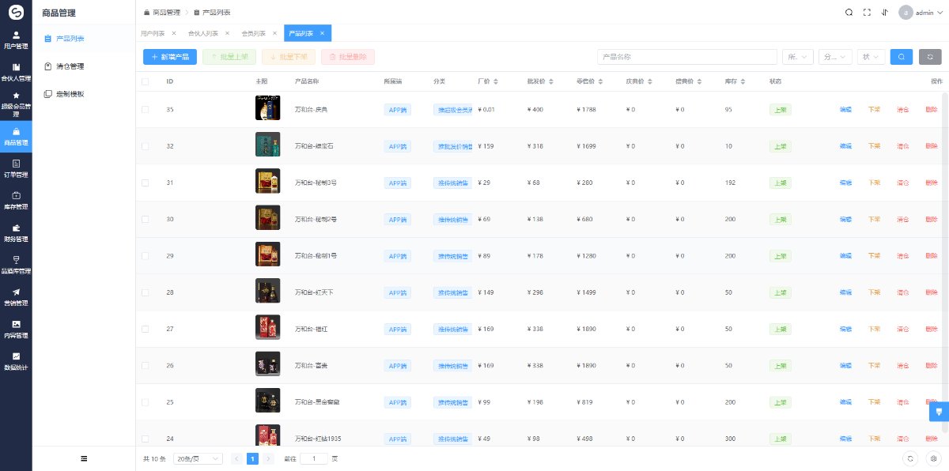Open 库存管理 in the dark sidebar
The height and width of the screenshot is (471, 949).
(x=16, y=200)
